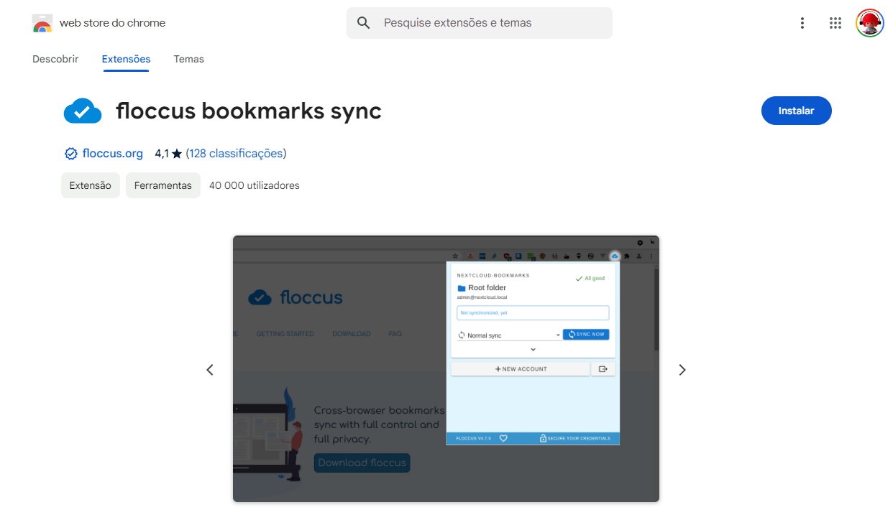This screenshot has height=510, width=893.
Task: Open the "web store do chrome" home link
Action: pos(112,23)
